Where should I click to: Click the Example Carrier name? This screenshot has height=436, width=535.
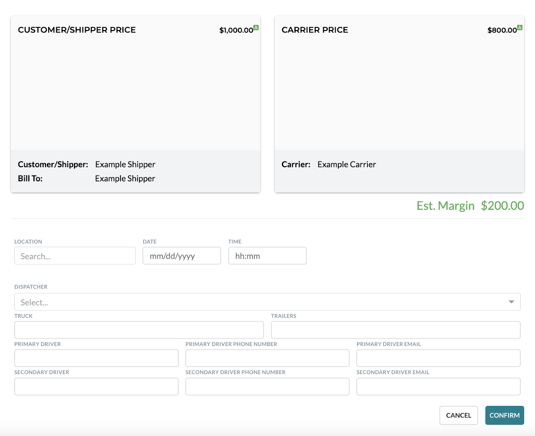346,164
